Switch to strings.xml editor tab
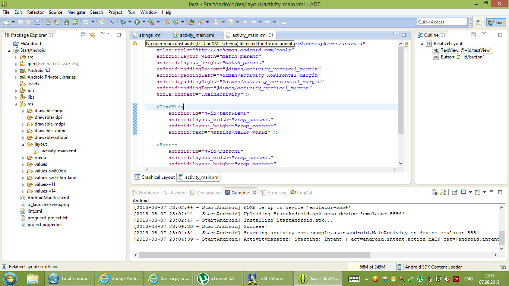The height and width of the screenshot is (286, 509). click(150, 35)
